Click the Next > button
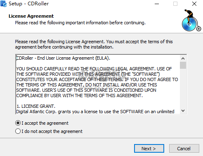Viewport: 203px width, 156px height. [x=149, y=148]
